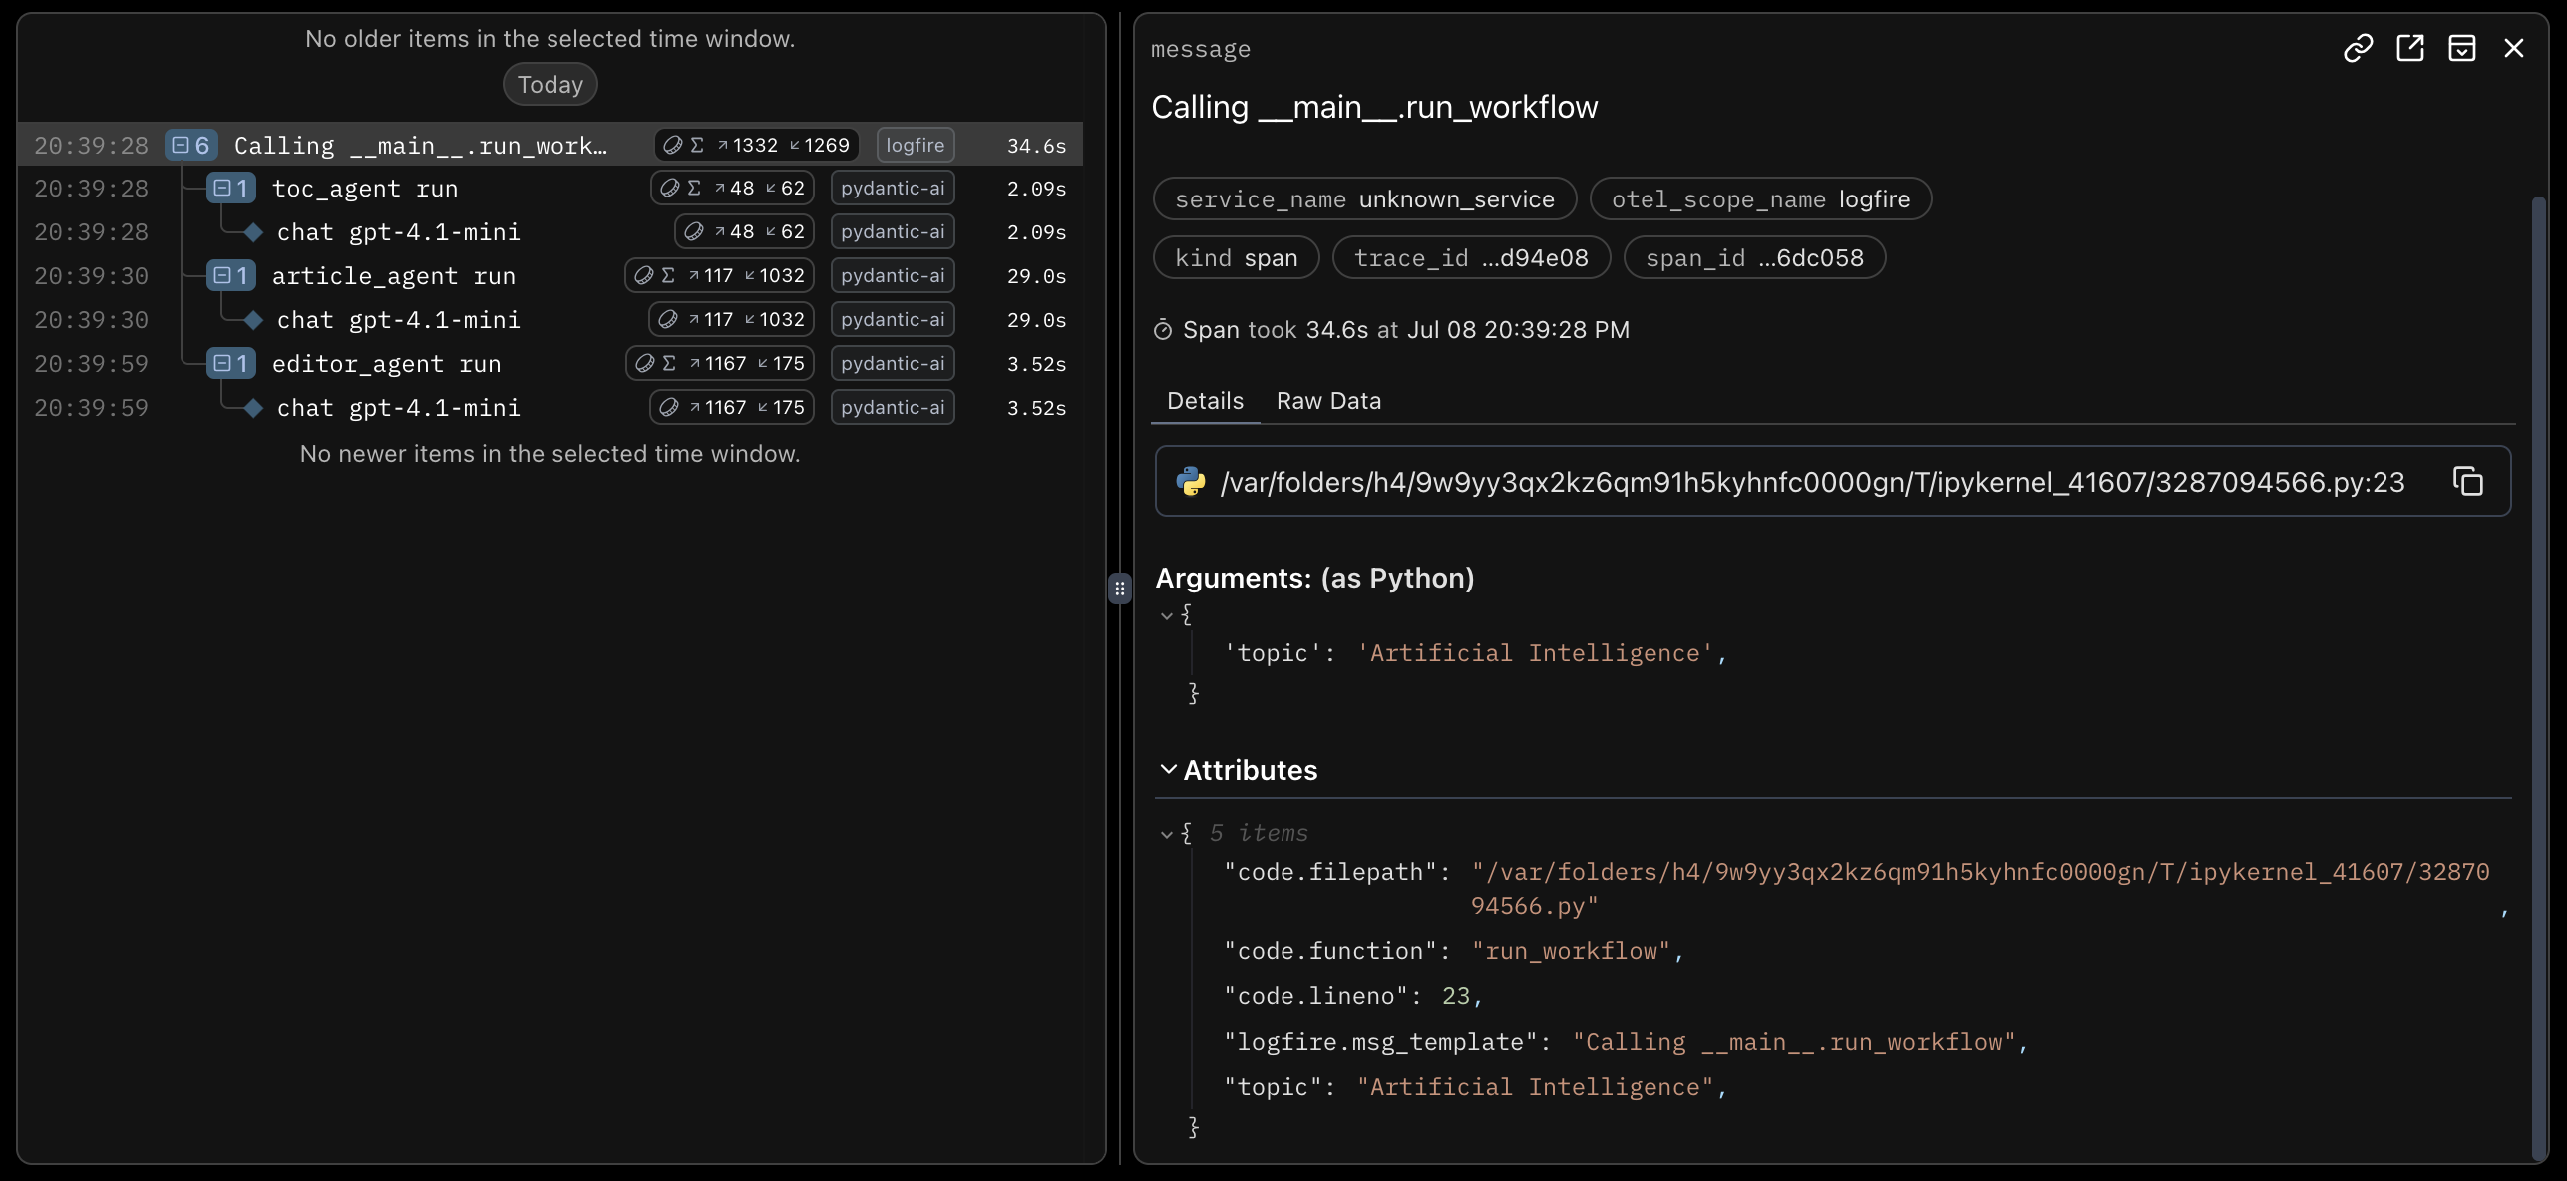
Task: Select the toc_agent run row
Action: (x=550, y=189)
